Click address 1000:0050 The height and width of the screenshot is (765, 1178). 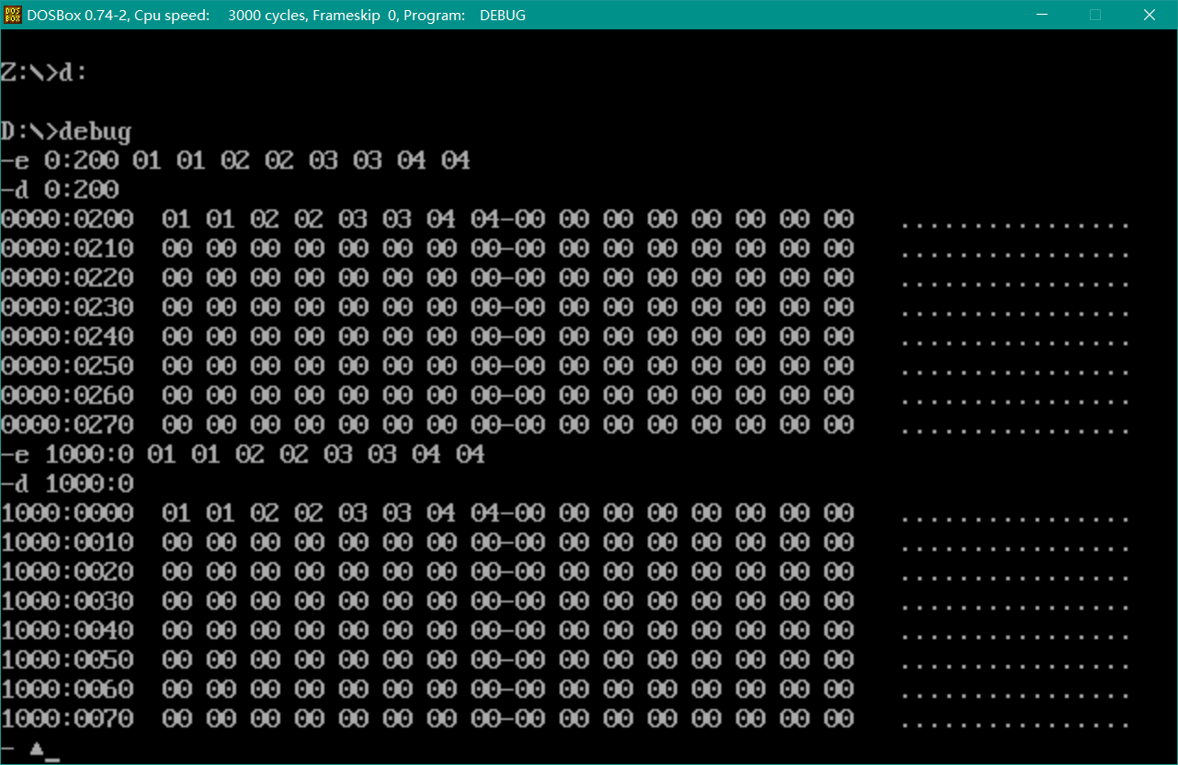67,660
